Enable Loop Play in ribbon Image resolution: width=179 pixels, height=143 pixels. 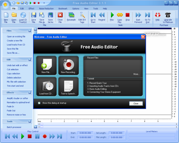click(x=120, y=18)
